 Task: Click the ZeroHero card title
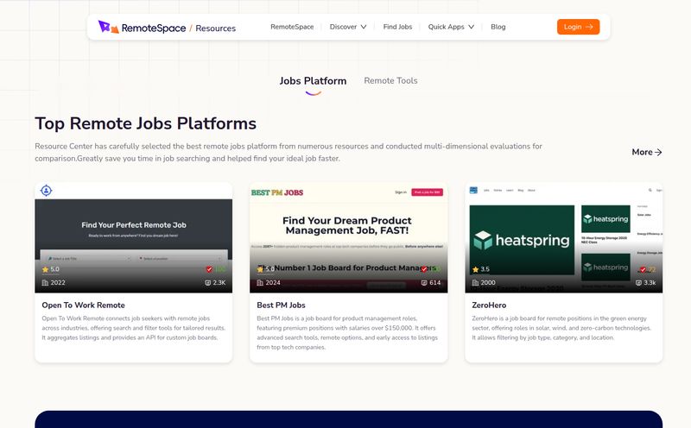click(x=489, y=305)
